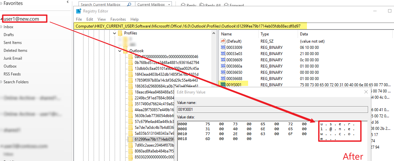Open the Help menu in Registry Editor

click(134, 19)
